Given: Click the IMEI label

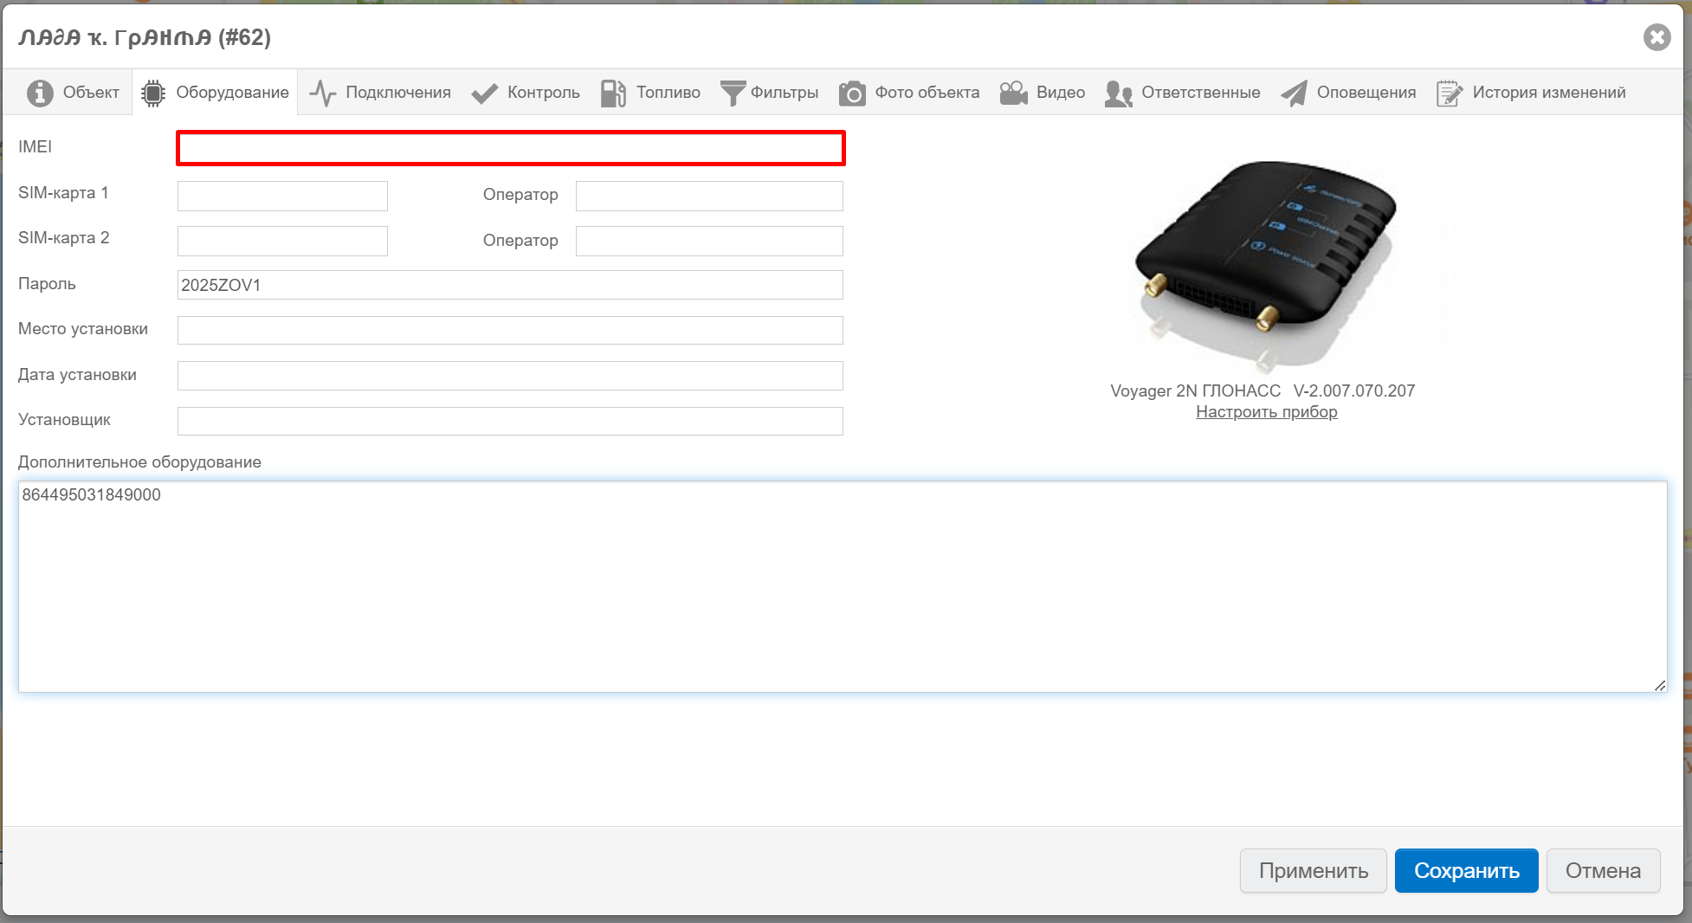Looking at the screenshot, I should coord(35,147).
